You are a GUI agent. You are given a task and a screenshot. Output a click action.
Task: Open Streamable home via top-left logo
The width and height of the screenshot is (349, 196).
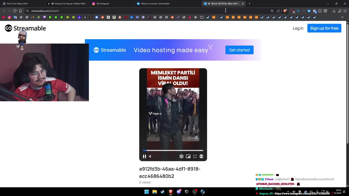tap(25, 28)
